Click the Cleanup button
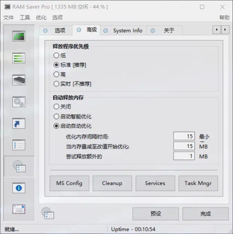This screenshot has width=233, height=234. pyautogui.click(x=112, y=183)
